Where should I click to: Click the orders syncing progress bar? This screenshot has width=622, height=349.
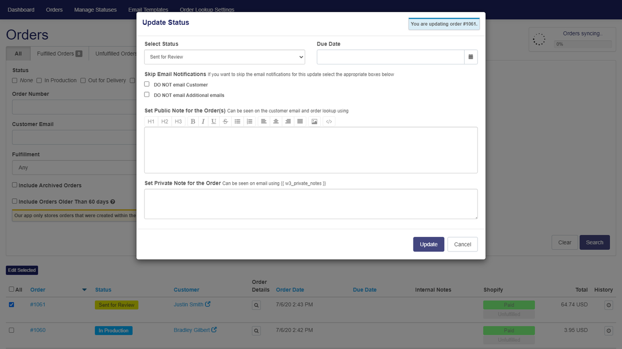point(583,44)
